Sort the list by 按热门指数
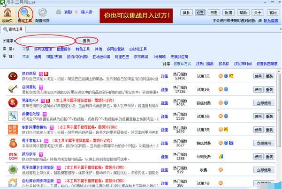 tap(205, 64)
